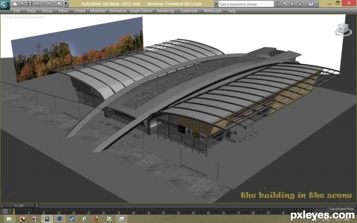Open Internet Explorer from the taskbar

84,219
